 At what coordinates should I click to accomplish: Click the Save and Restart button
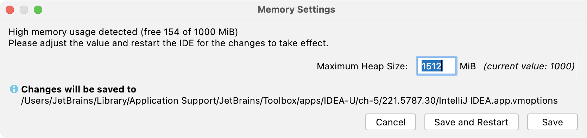[x=472, y=122]
